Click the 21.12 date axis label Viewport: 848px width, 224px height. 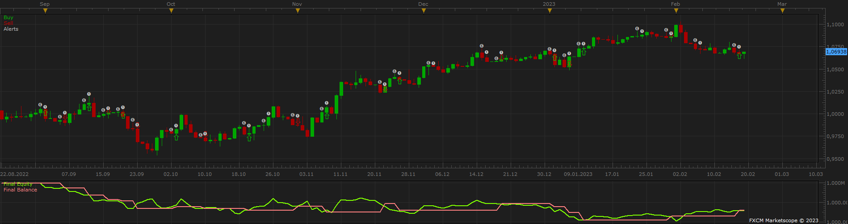510,174
